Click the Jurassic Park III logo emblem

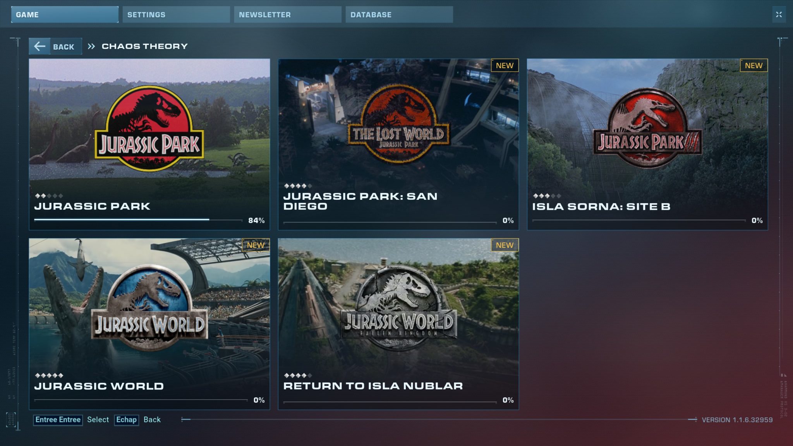coord(647,129)
